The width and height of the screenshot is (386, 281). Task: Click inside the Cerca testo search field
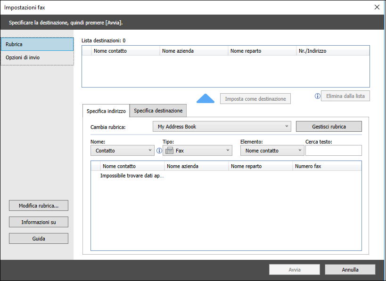click(x=333, y=151)
